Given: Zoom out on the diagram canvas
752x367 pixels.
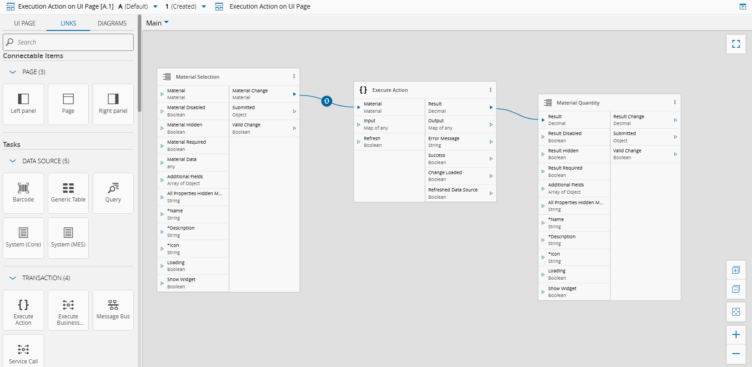Looking at the screenshot, I should coord(736,354).
